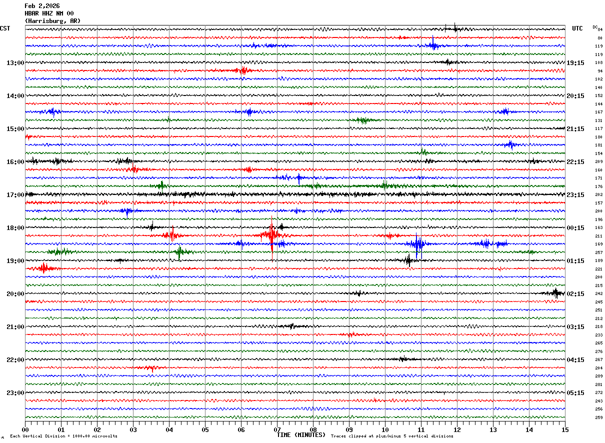605x443 pixels.
Task: Click the DC value "218" beside 03:15
Action: (598, 327)
